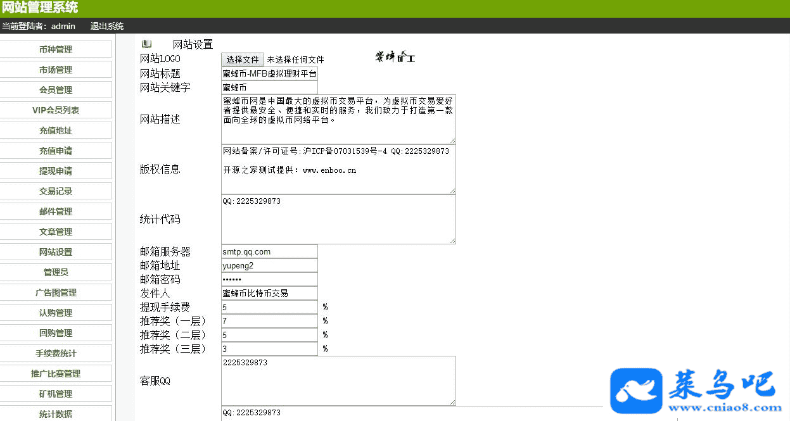Open 币种管理 in the sidebar
Viewport: 790px width, 421px height.
tap(56, 49)
